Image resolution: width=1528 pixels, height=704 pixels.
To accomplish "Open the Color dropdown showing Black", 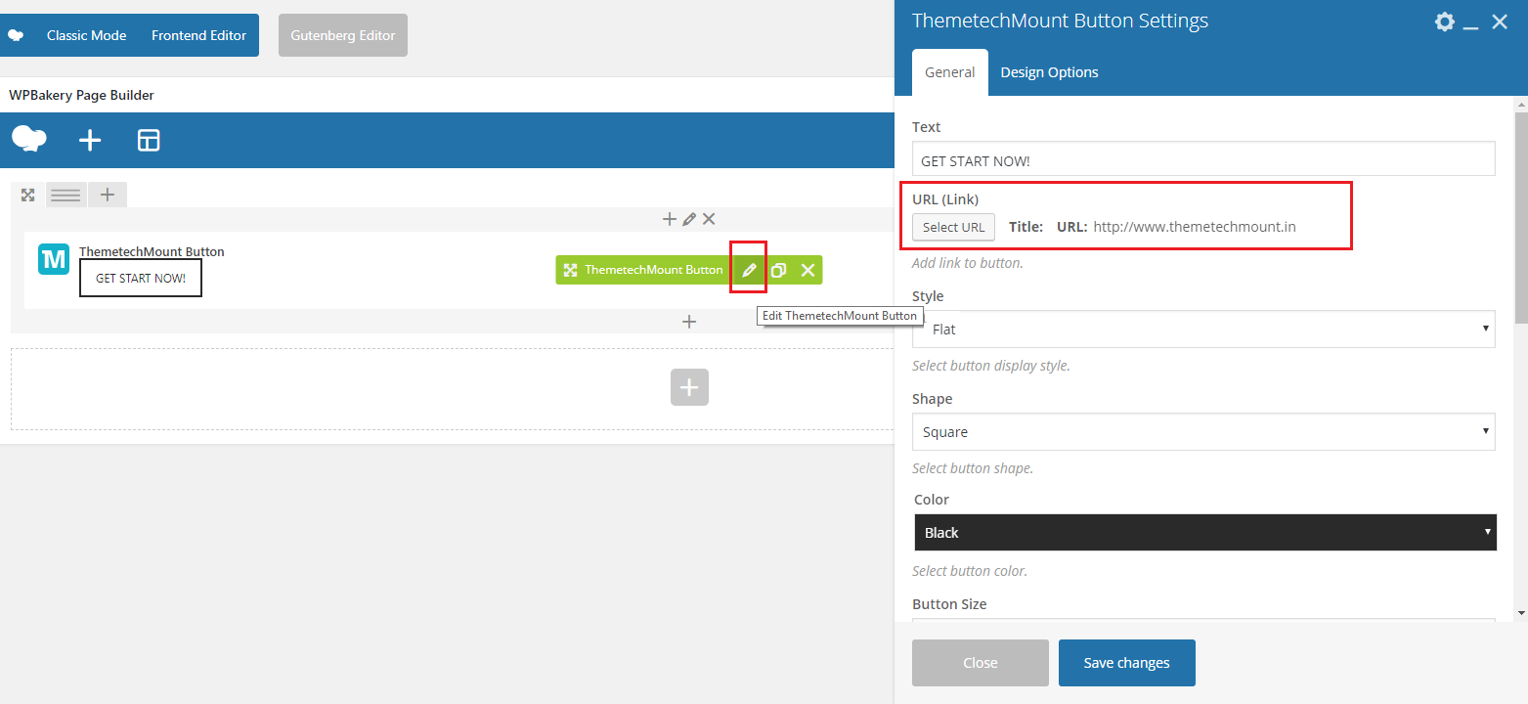I will click(x=1205, y=533).
